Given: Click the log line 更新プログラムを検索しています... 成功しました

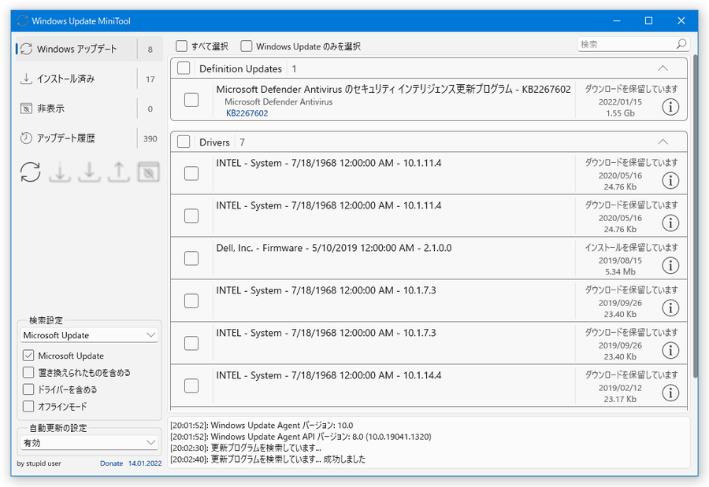Looking at the screenshot, I should 268,459.
